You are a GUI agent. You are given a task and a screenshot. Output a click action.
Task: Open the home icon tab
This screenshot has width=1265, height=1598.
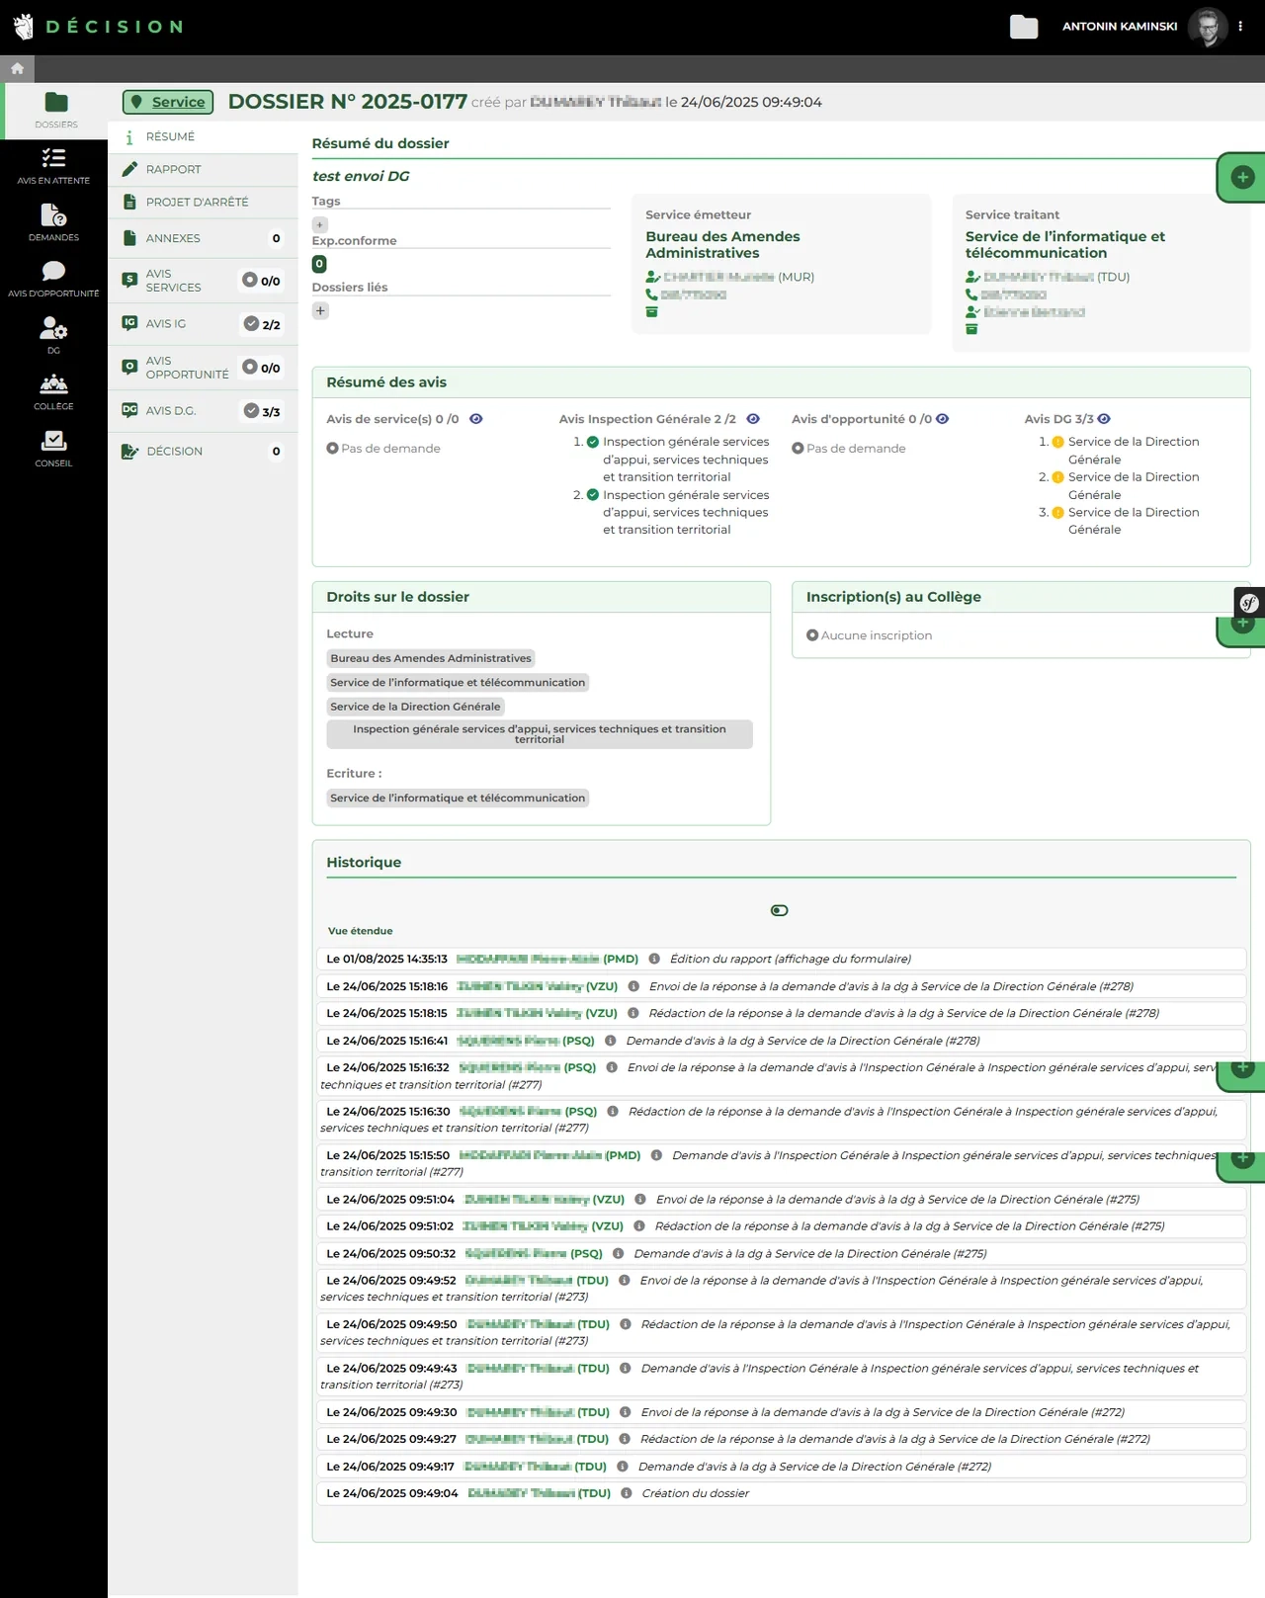pos(17,68)
